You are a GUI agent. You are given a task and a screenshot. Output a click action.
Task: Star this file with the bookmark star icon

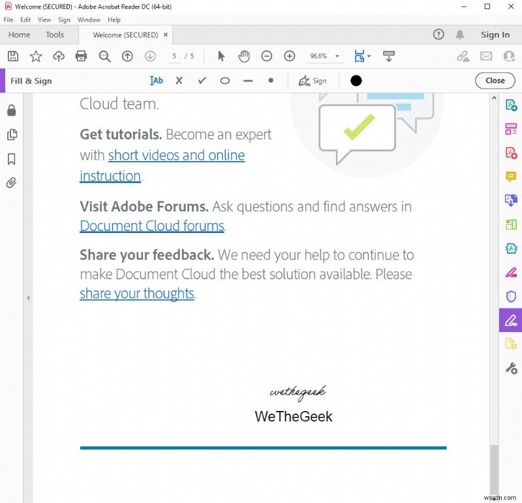[36, 56]
